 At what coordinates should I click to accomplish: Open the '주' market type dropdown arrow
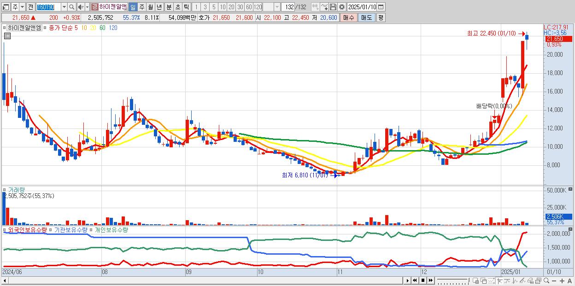[x=23, y=7]
